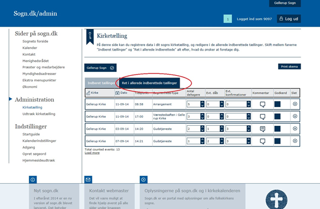Adjust Evt. dåb stepper in Værestedsaften row
The image size is (320, 209).
coord(222,116)
